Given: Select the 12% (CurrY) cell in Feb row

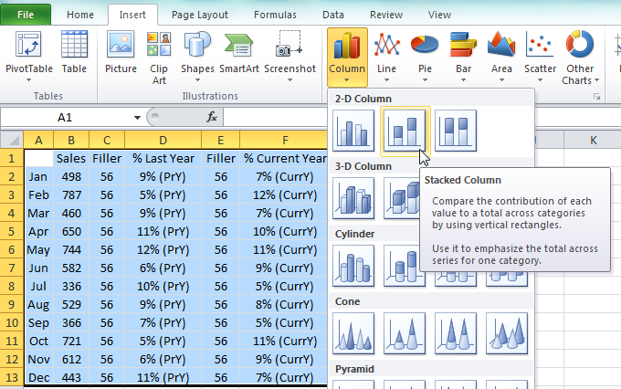Looking at the screenshot, I should (284, 194).
